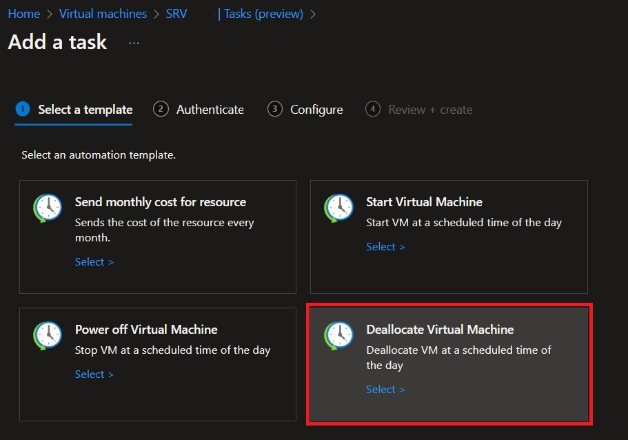Click the Start Virtual Machine clock icon
Screen dimensions: 628x440
[338, 208]
